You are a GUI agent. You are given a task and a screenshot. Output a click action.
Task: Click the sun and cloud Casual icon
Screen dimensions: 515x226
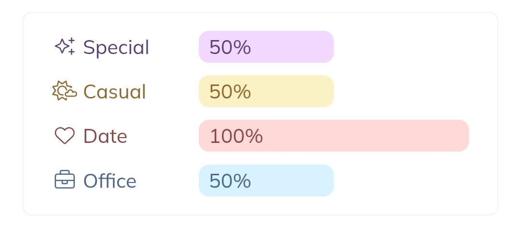[64, 91]
